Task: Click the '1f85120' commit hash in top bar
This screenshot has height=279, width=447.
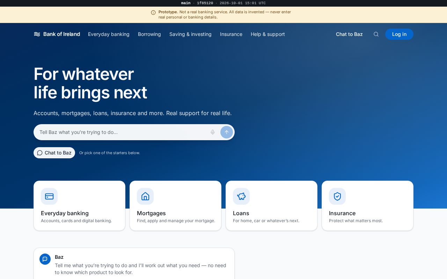Action: point(205,3)
